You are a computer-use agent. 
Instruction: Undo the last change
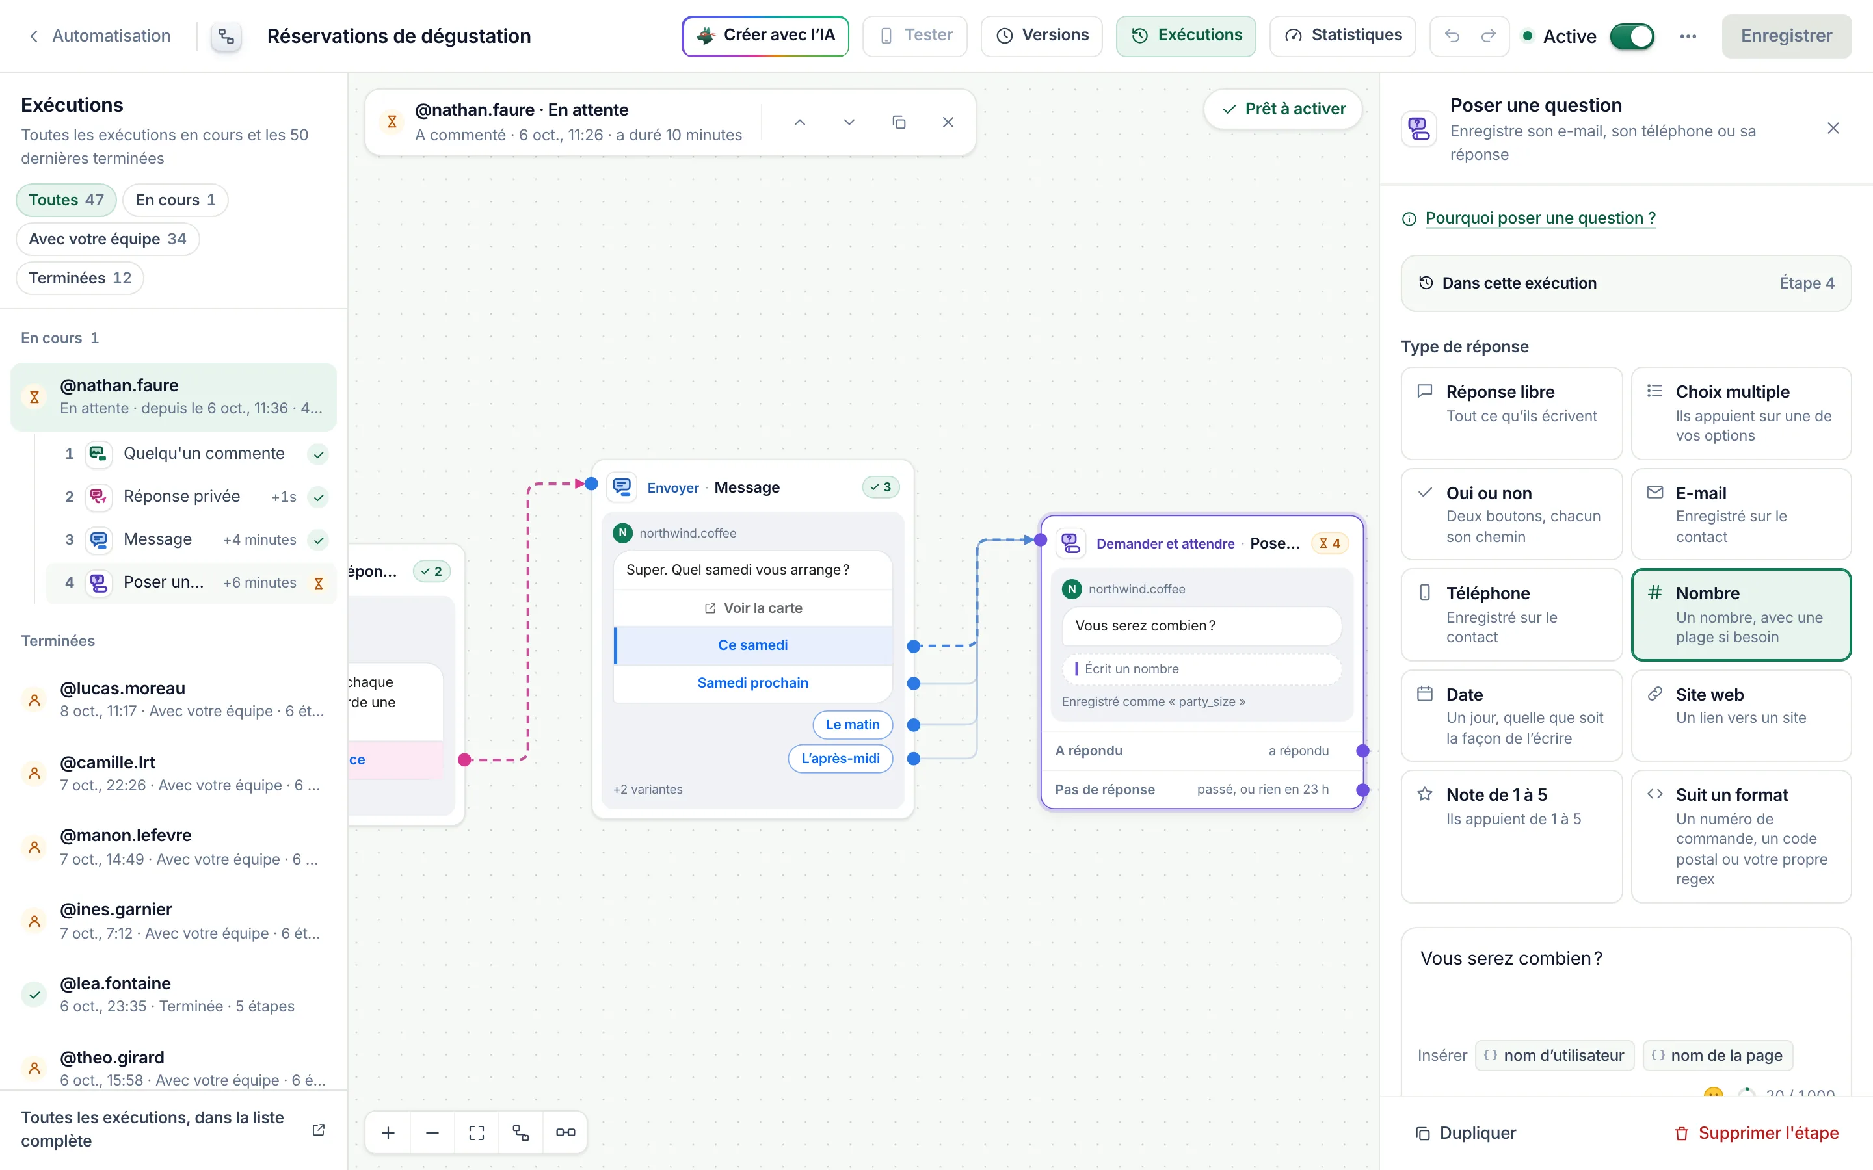click(x=1452, y=36)
